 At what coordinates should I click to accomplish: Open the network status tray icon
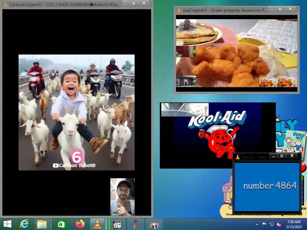pyautogui.click(x=272, y=224)
